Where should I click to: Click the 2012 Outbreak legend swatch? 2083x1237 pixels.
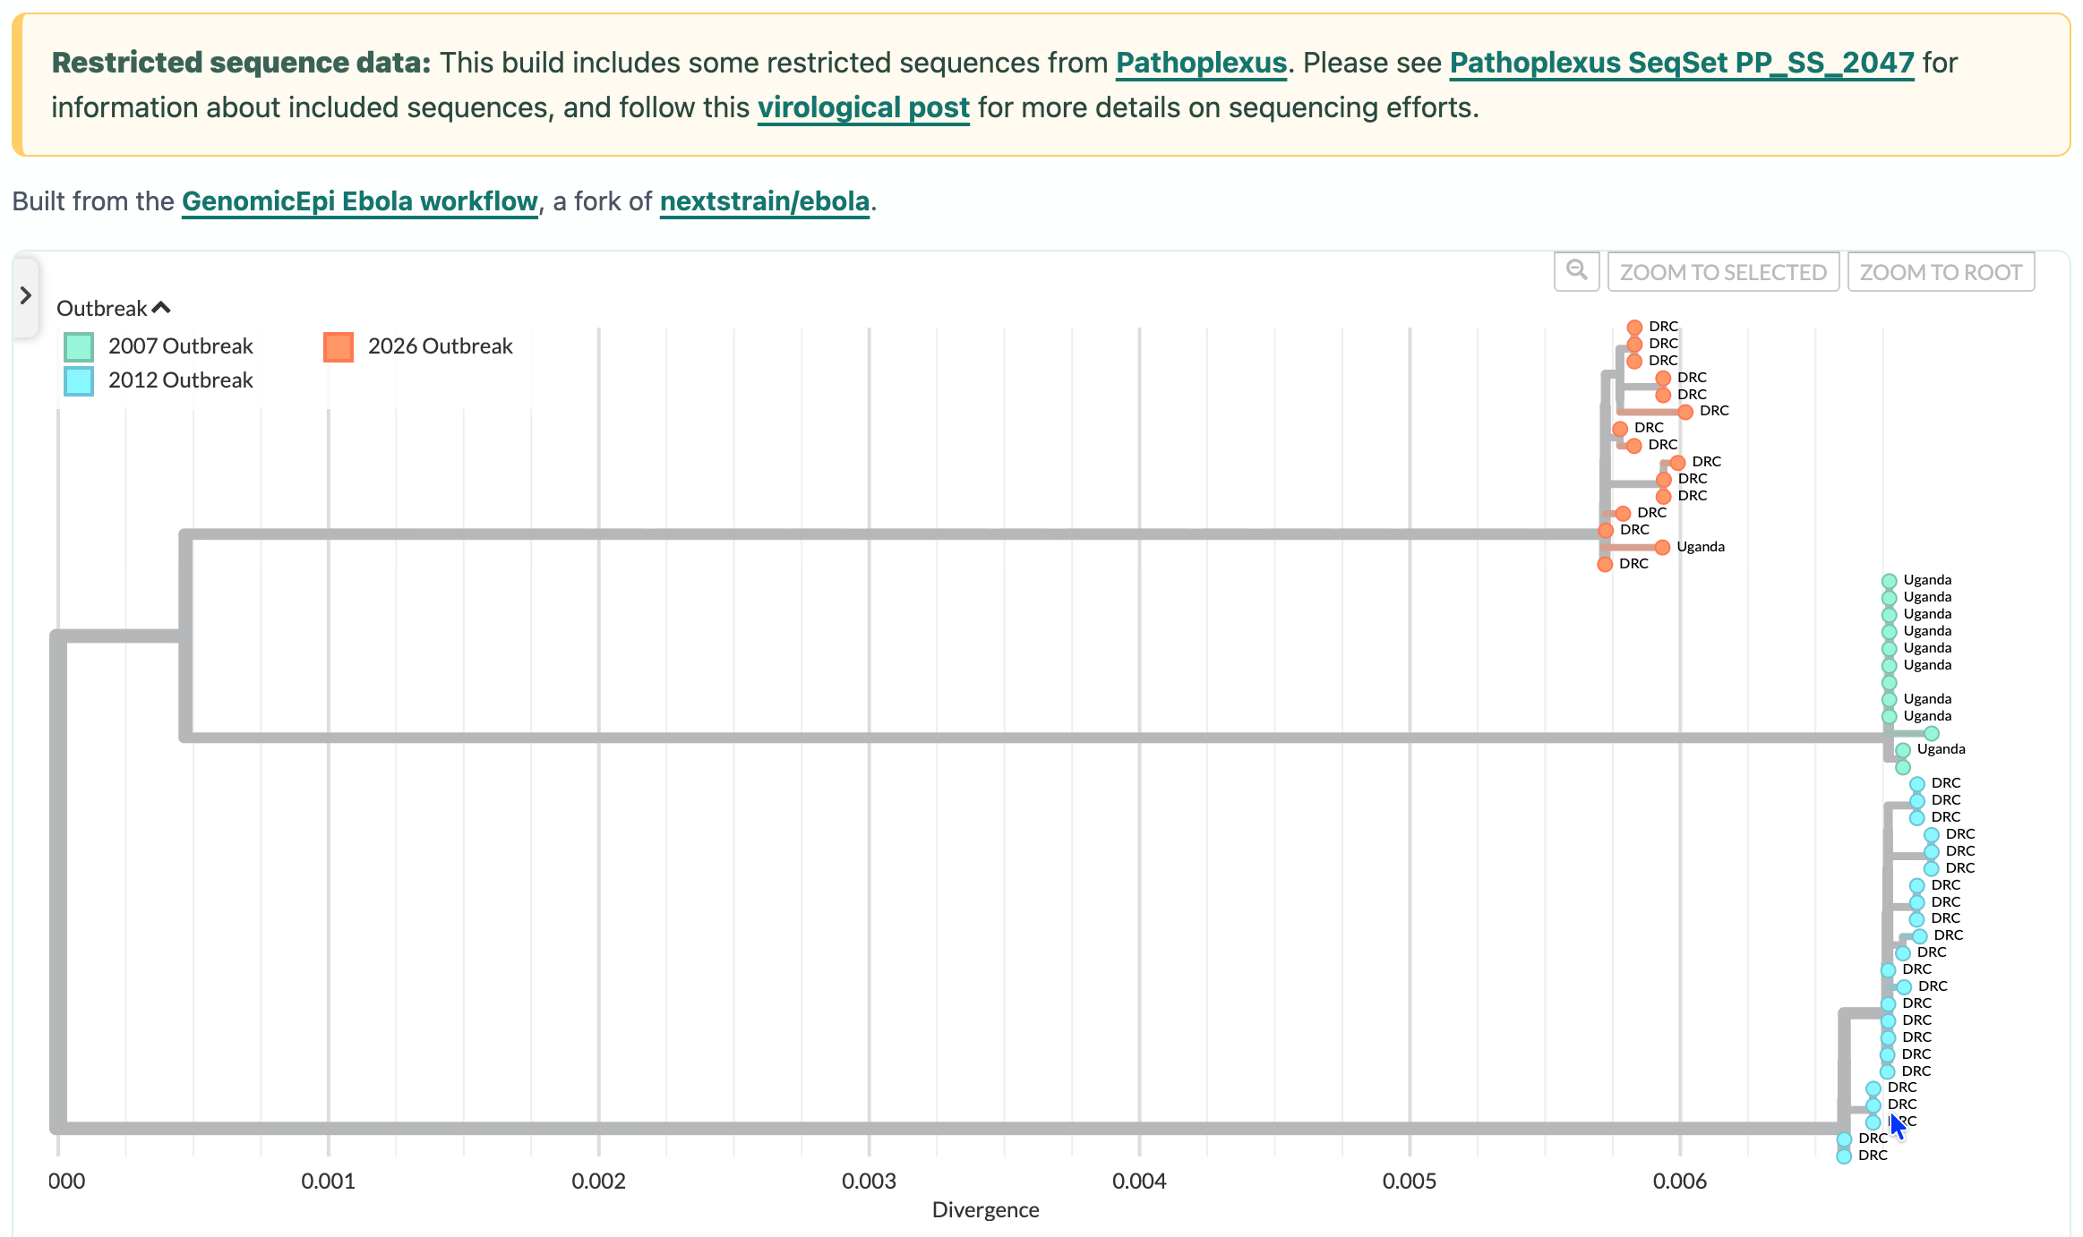point(79,380)
